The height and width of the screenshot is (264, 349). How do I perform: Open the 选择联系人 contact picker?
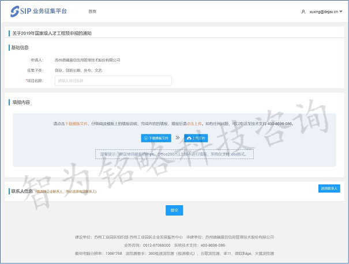(329, 188)
